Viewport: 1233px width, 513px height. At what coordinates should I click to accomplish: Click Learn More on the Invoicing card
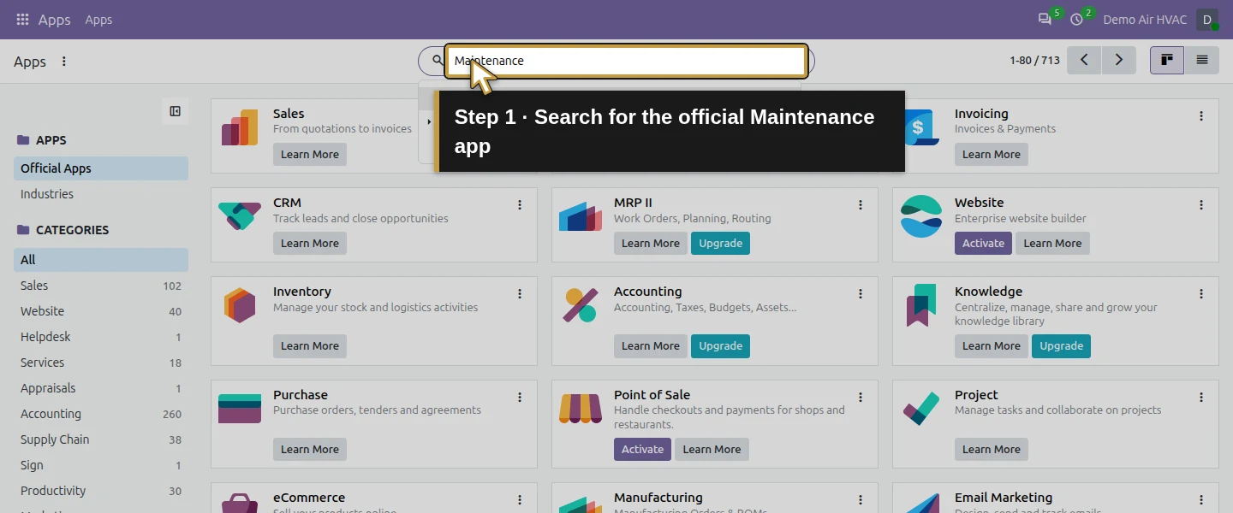click(992, 155)
